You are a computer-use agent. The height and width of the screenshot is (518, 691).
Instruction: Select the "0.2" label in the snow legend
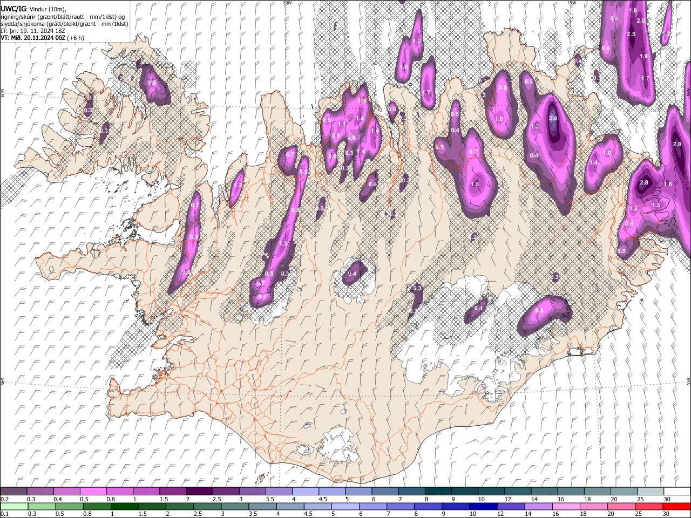(x=4, y=499)
